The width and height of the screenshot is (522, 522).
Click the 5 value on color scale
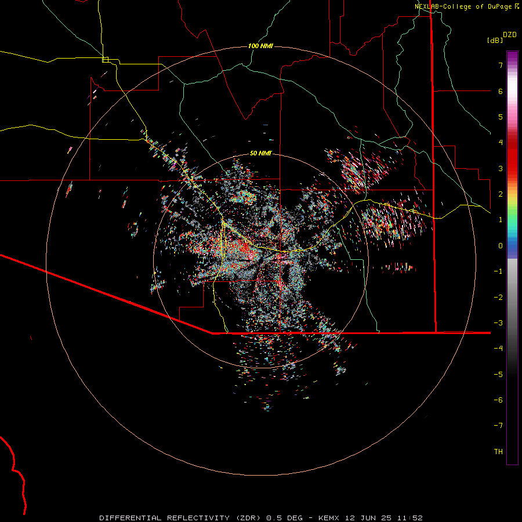(x=501, y=117)
